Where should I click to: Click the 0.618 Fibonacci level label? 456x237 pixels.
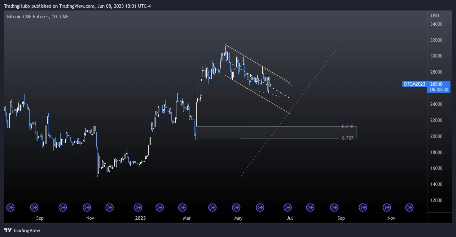tap(348, 126)
